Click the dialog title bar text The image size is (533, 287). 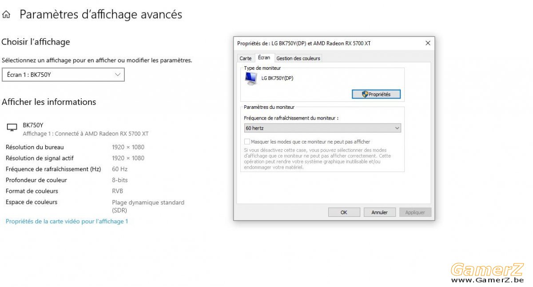(304, 44)
